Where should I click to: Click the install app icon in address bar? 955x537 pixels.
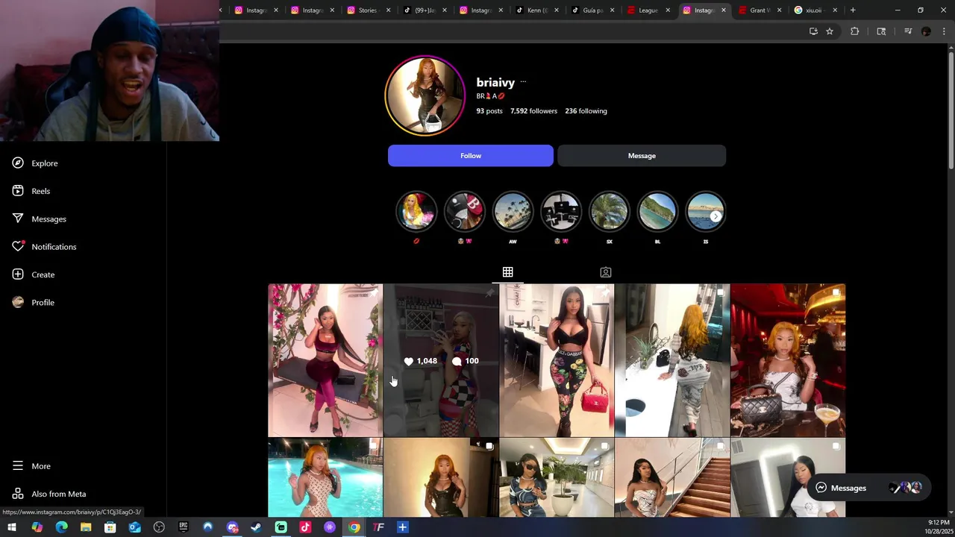pyautogui.click(x=813, y=31)
